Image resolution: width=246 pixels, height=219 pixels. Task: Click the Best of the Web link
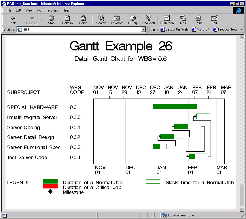[x=174, y=29]
